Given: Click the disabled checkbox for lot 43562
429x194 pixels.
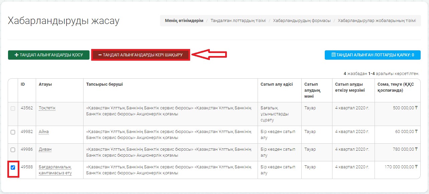Looking at the screenshot, I should (13, 108).
